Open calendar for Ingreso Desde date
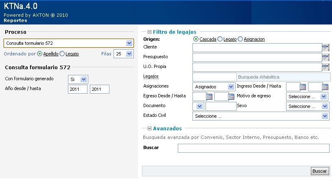 click(x=303, y=87)
